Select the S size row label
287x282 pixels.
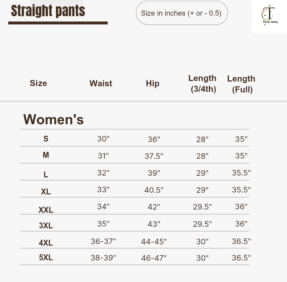(x=46, y=139)
